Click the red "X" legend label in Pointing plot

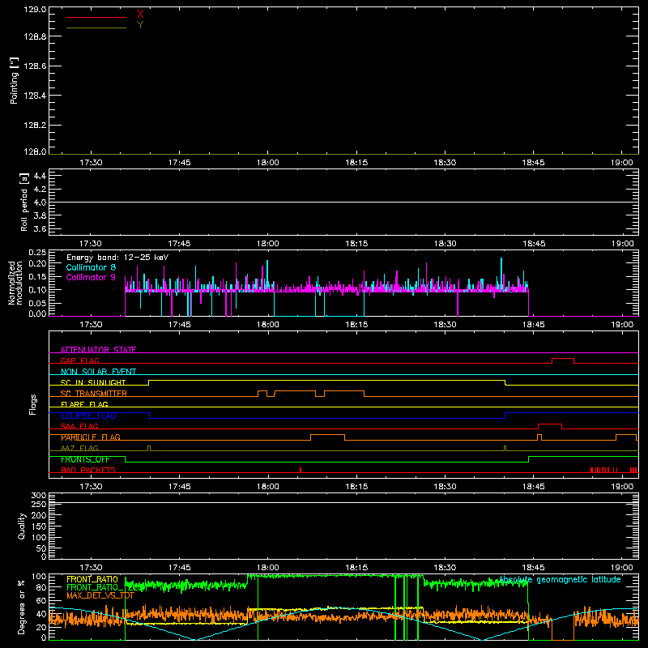pyautogui.click(x=140, y=15)
